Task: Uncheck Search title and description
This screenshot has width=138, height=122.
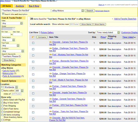Action: (3, 14)
